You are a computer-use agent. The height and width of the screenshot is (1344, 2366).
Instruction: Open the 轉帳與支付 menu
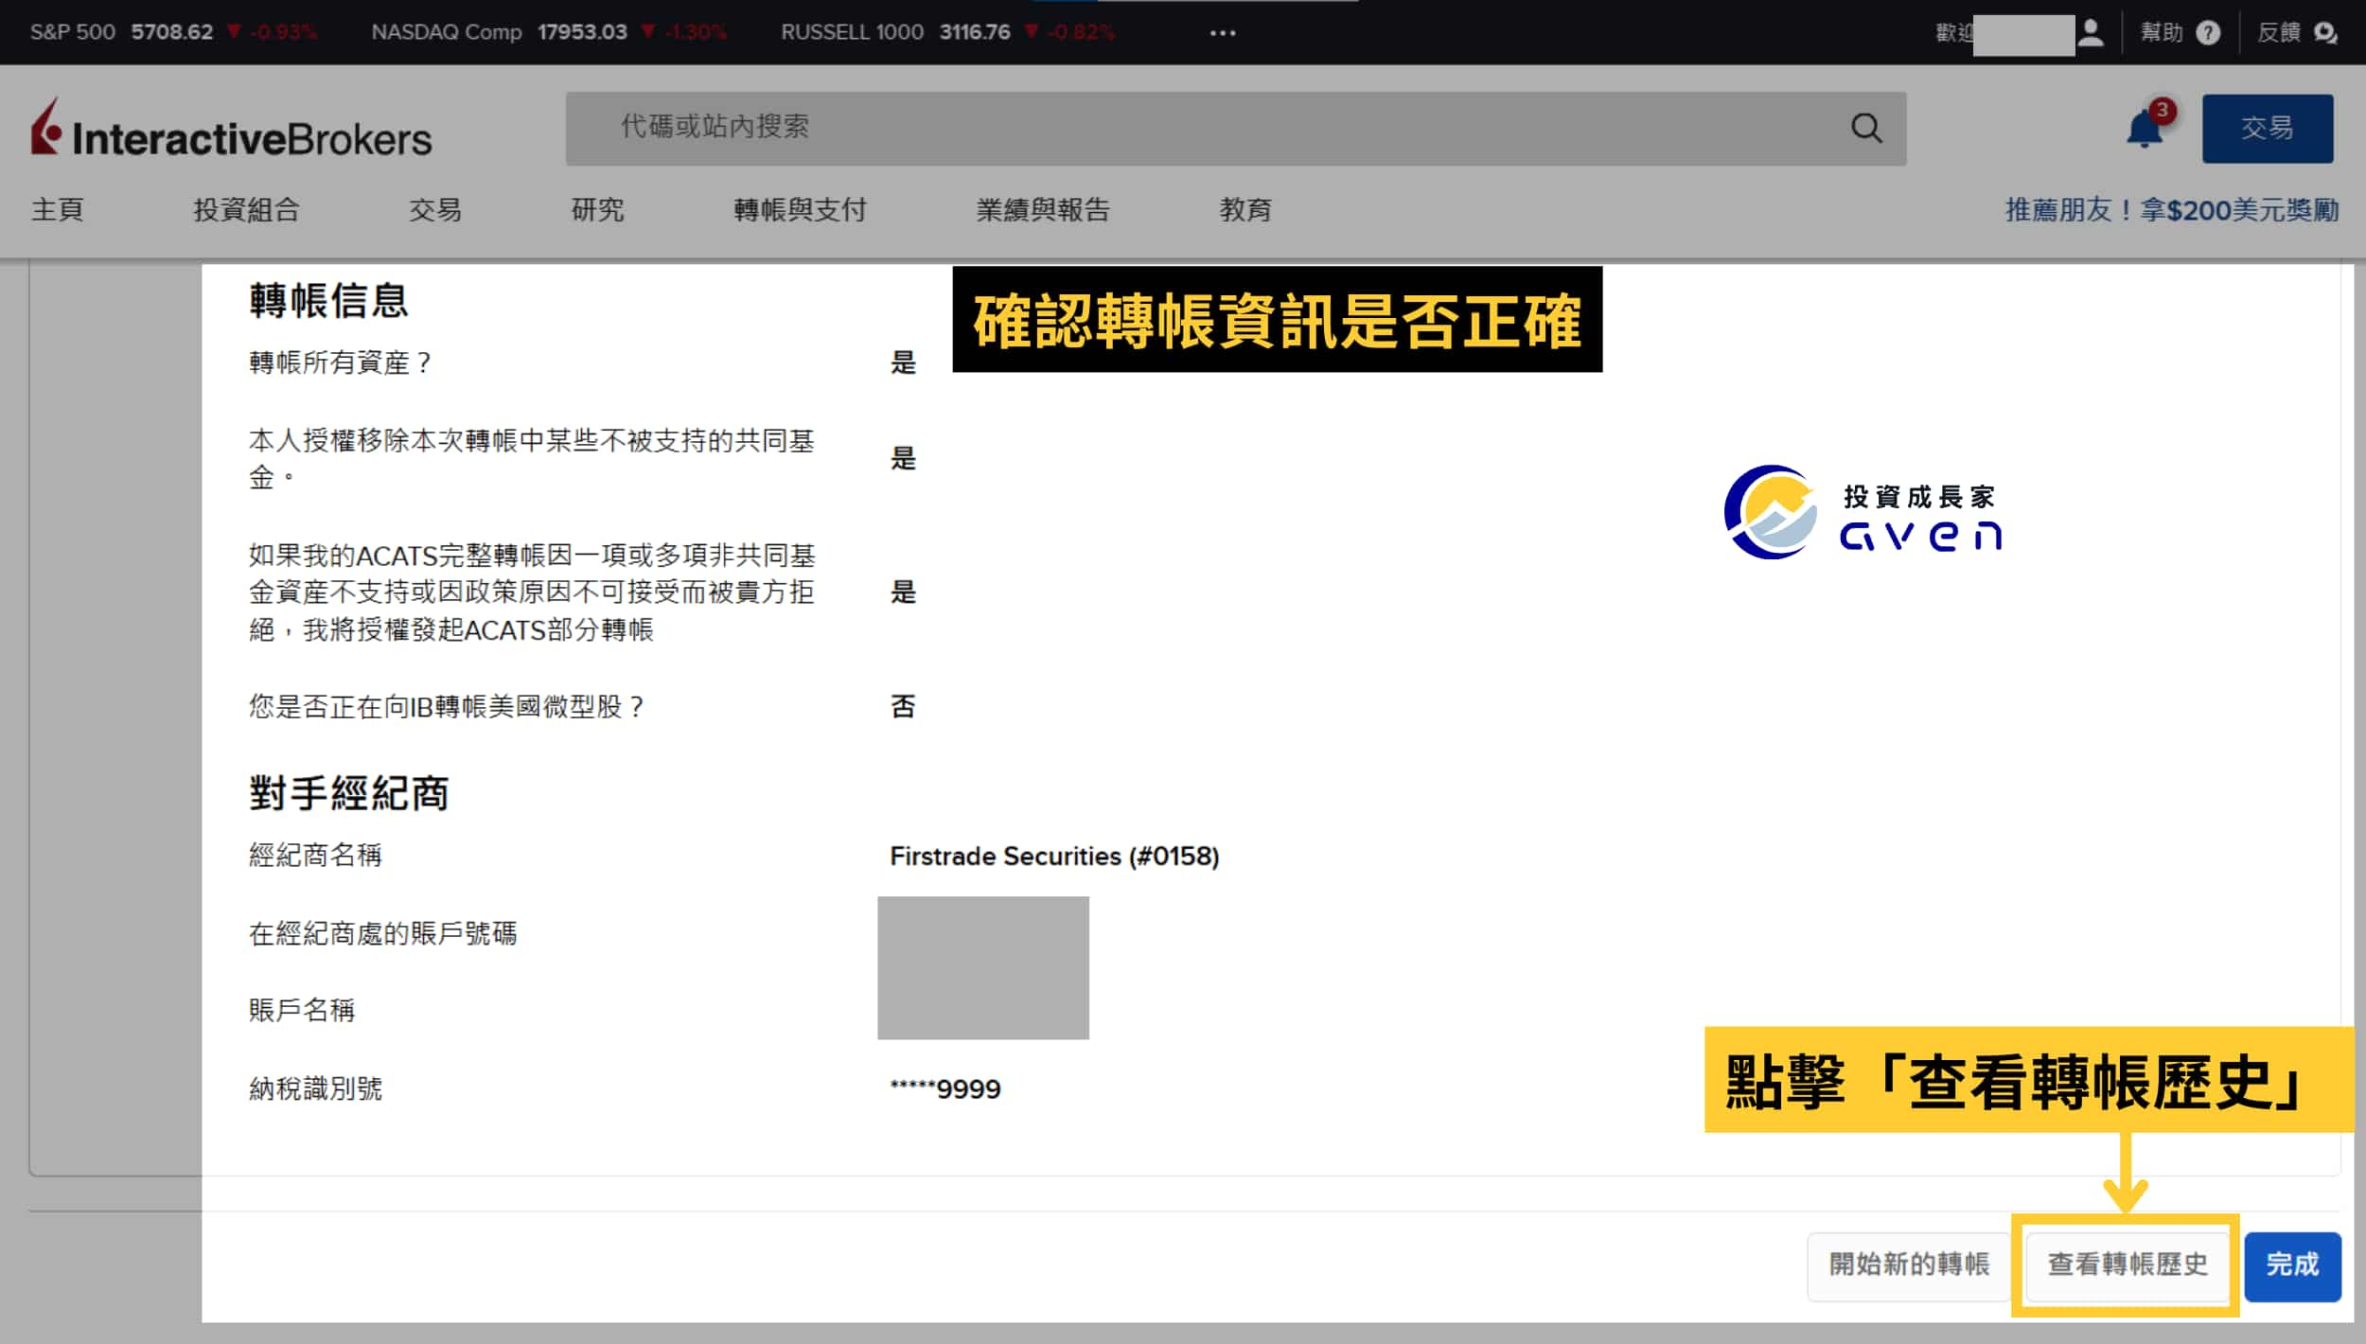(800, 209)
